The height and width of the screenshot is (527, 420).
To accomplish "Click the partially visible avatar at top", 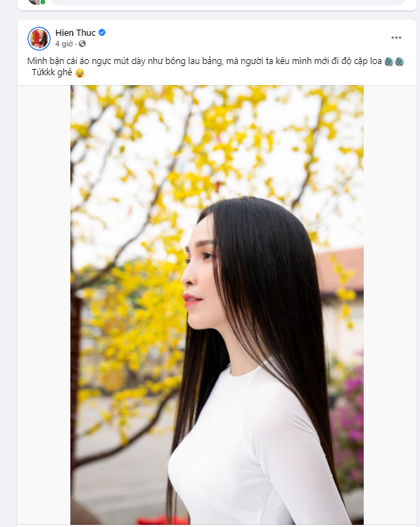I will pos(37,1).
